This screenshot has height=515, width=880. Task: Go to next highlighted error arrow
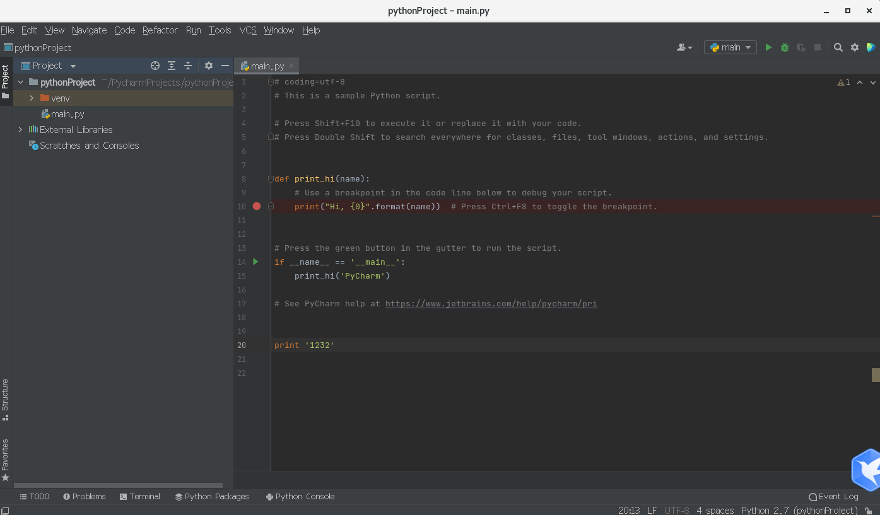point(873,83)
